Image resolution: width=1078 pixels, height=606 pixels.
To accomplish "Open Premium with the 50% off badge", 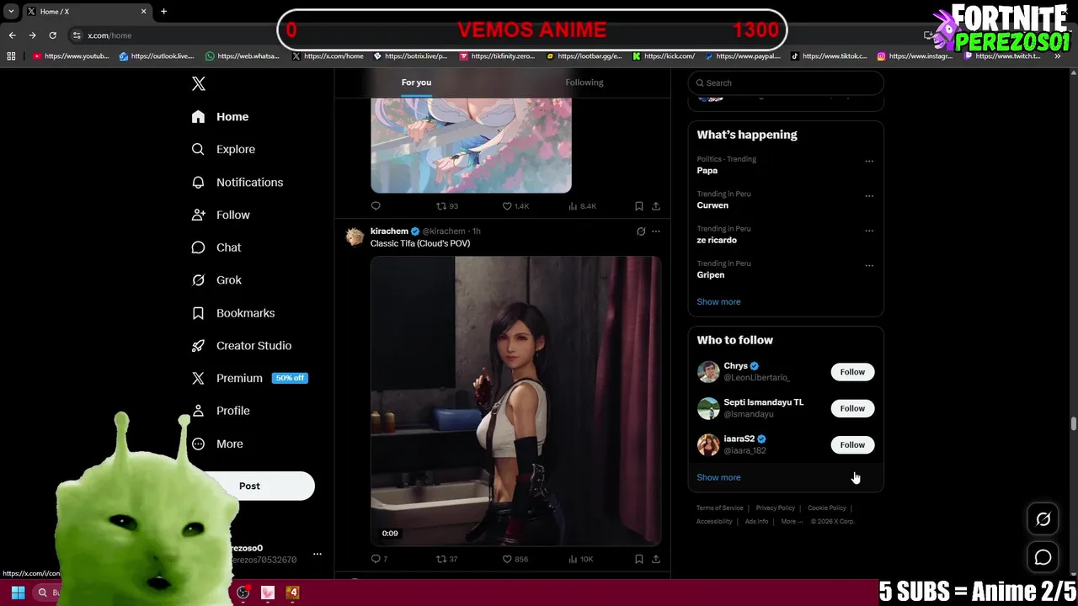I will (249, 379).
